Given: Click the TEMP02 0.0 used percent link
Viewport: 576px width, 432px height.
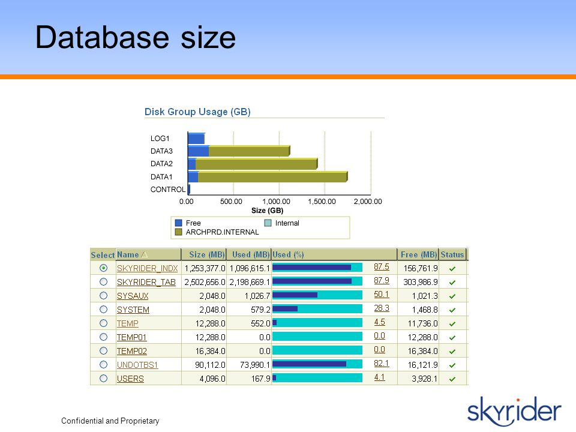Looking at the screenshot, I should coord(379,350).
